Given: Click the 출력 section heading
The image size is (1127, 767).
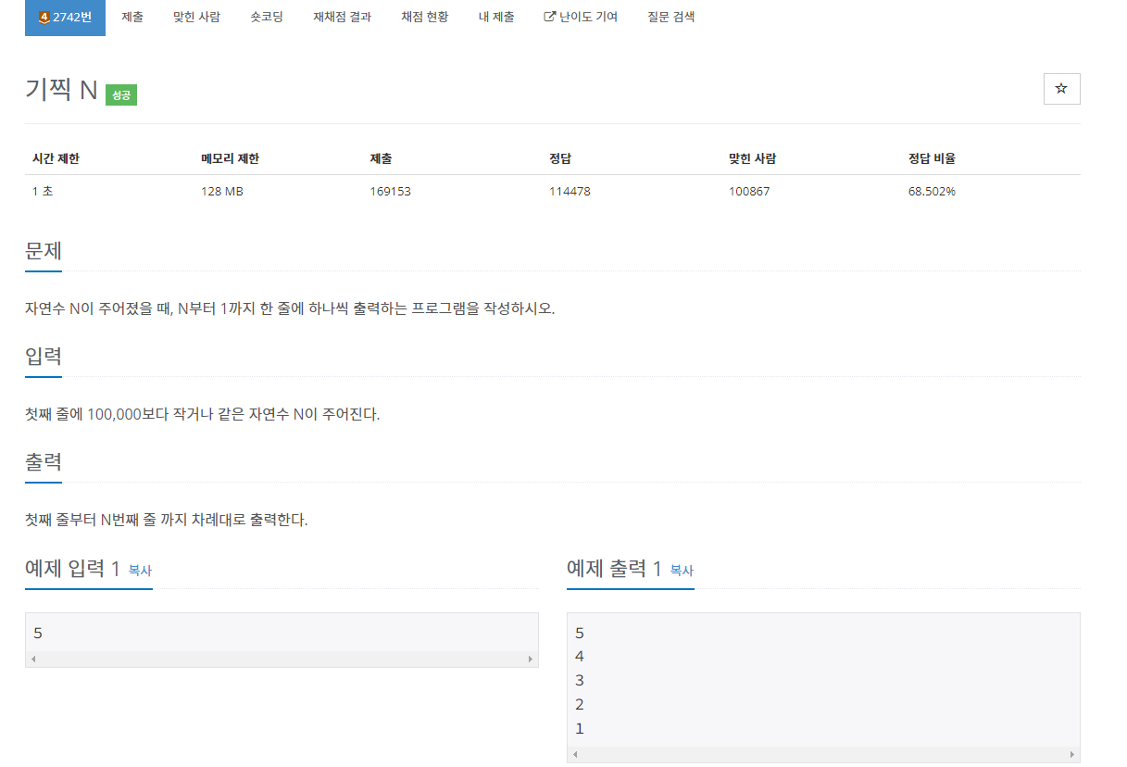Looking at the screenshot, I should click(44, 461).
